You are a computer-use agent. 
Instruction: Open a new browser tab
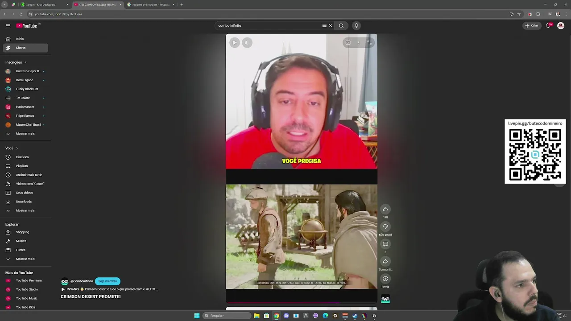pyautogui.click(x=182, y=4)
